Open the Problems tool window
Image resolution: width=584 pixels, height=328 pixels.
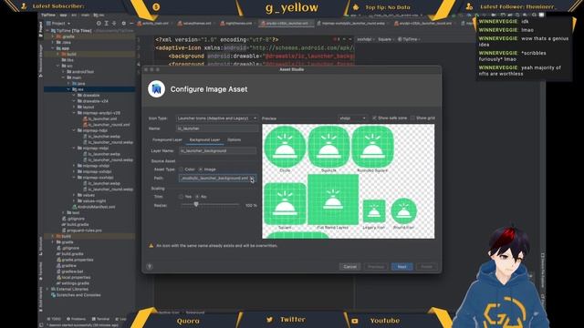(x=76, y=319)
